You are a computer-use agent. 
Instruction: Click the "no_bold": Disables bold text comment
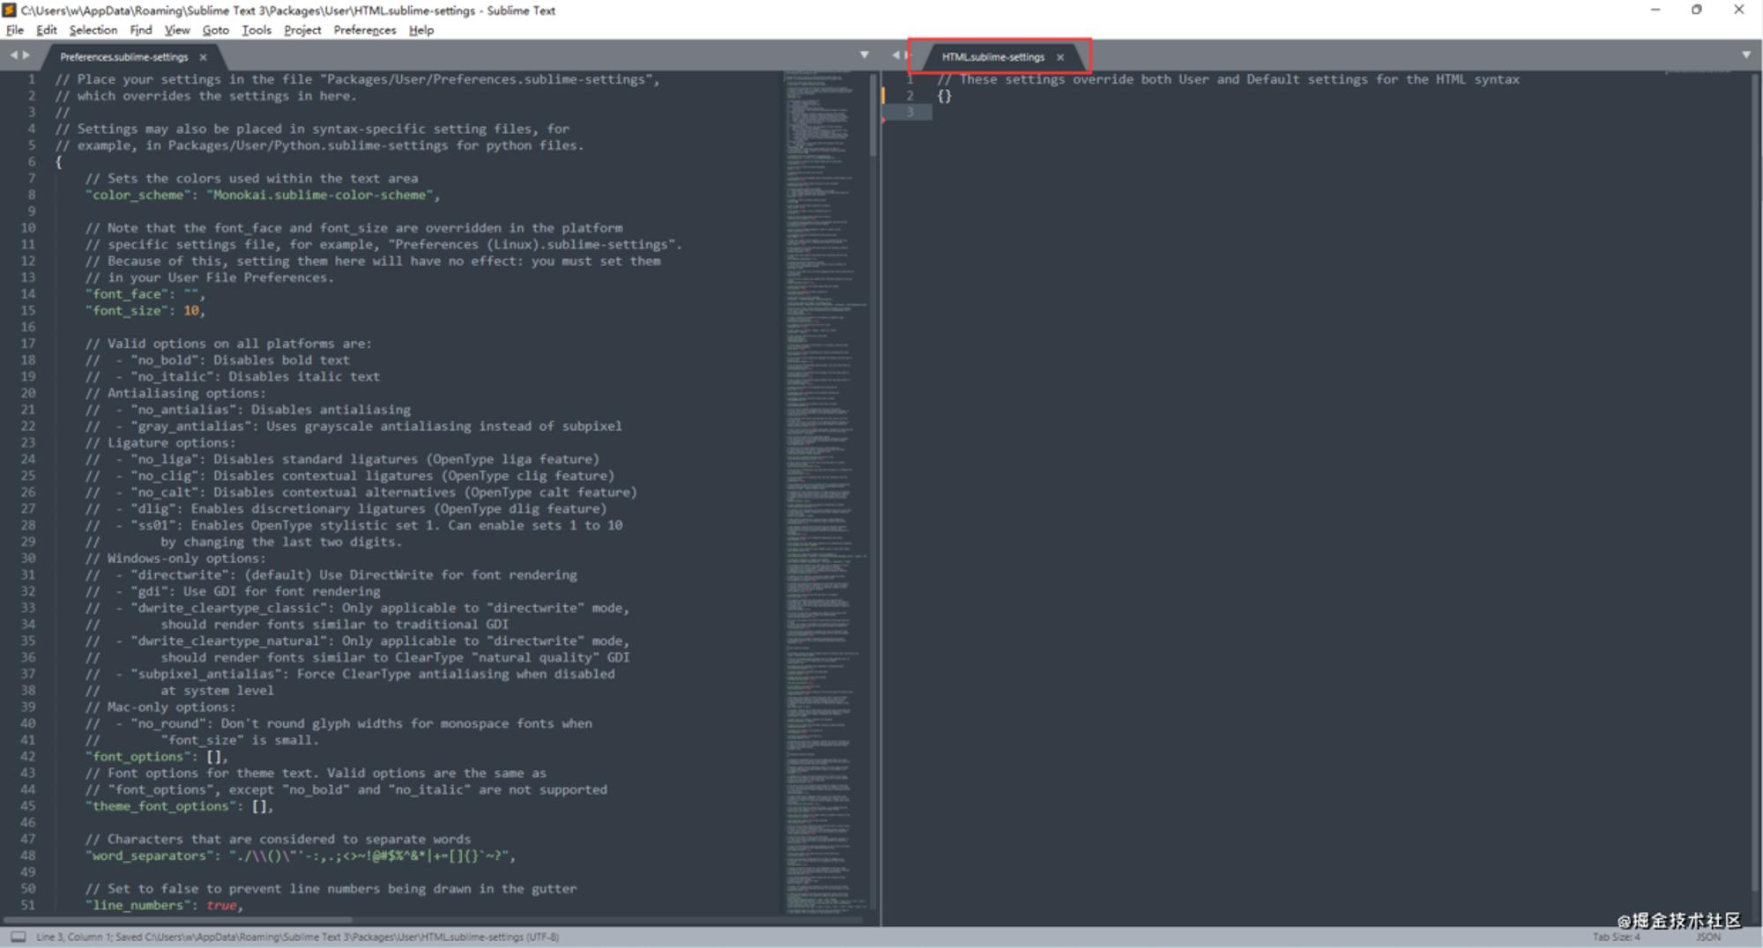[218, 360]
